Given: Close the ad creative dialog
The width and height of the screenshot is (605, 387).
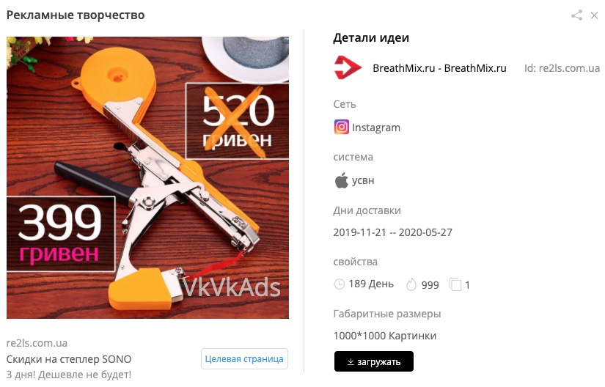Looking at the screenshot, I should 594,15.
